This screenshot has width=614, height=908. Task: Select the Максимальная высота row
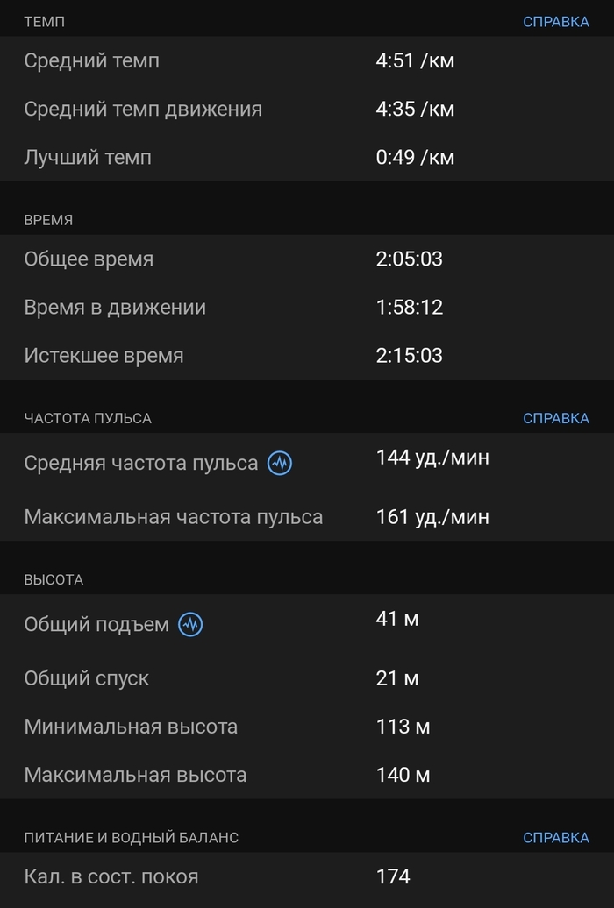click(307, 775)
